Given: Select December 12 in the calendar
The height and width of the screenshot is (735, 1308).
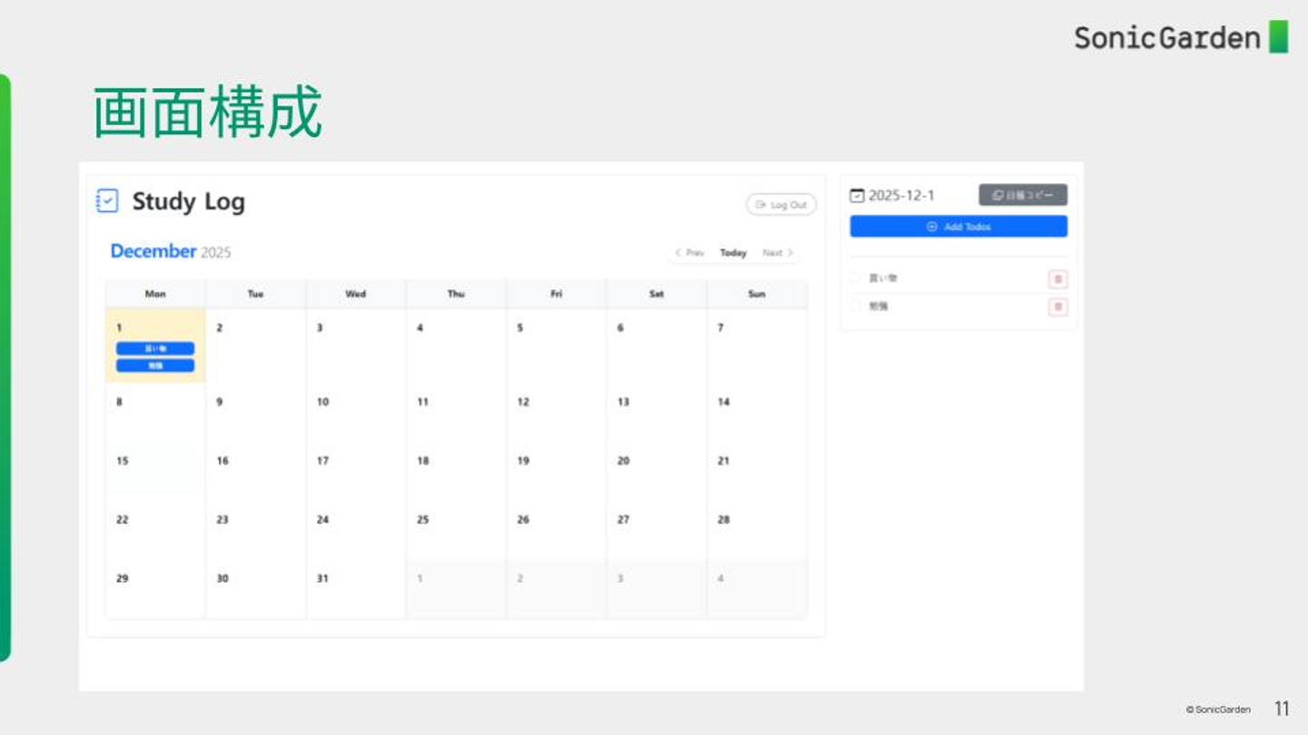Looking at the screenshot, I should click(x=557, y=413).
